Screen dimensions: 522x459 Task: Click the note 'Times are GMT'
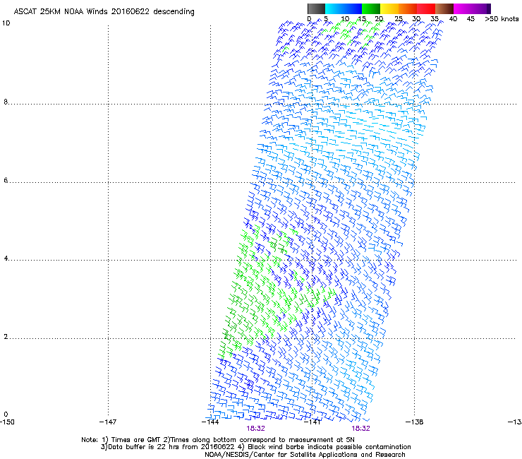click(x=135, y=440)
